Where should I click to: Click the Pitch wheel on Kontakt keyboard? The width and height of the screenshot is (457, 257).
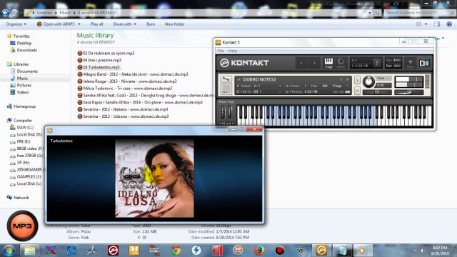click(x=224, y=113)
